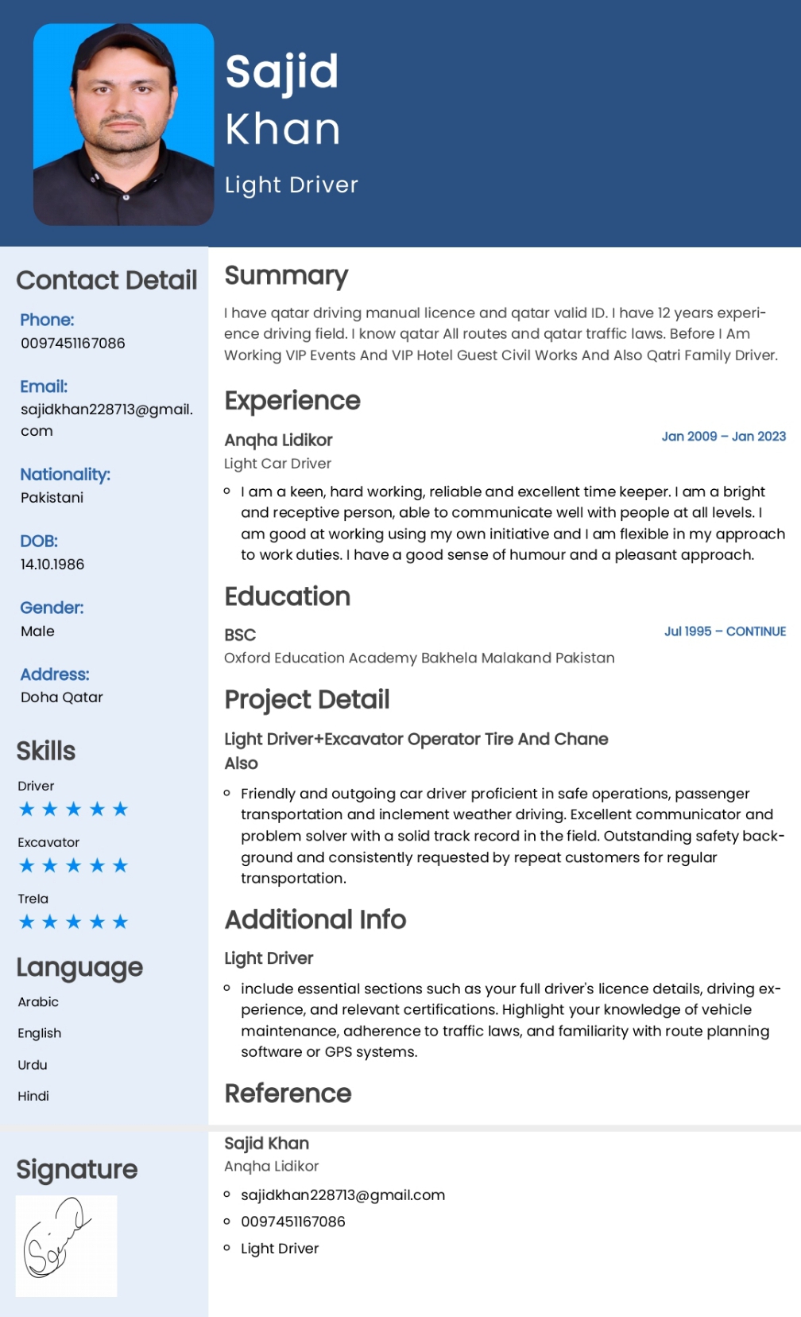The image size is (801, 1317).
Task: Click the email sajidkhan228713@gmail.com in the References section
Action: 342,1195
